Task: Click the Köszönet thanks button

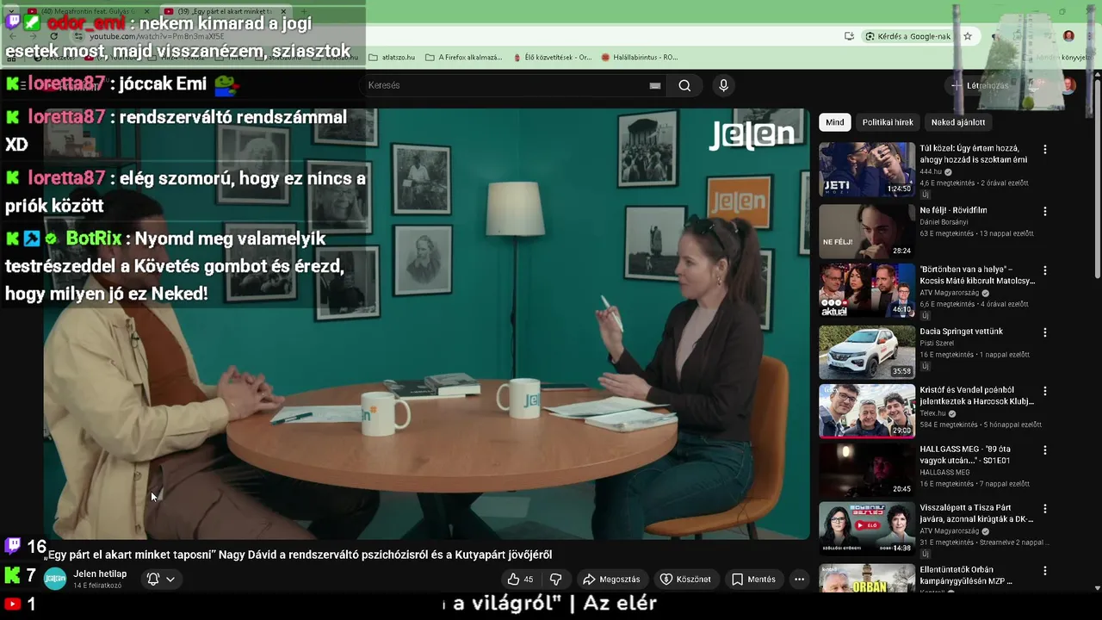Action: click(685, 580)
